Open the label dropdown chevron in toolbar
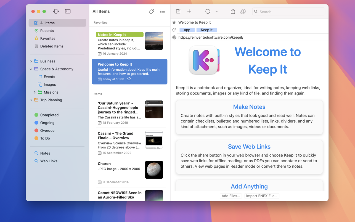The height and width of the screenshot is (222, 355). 216,12
